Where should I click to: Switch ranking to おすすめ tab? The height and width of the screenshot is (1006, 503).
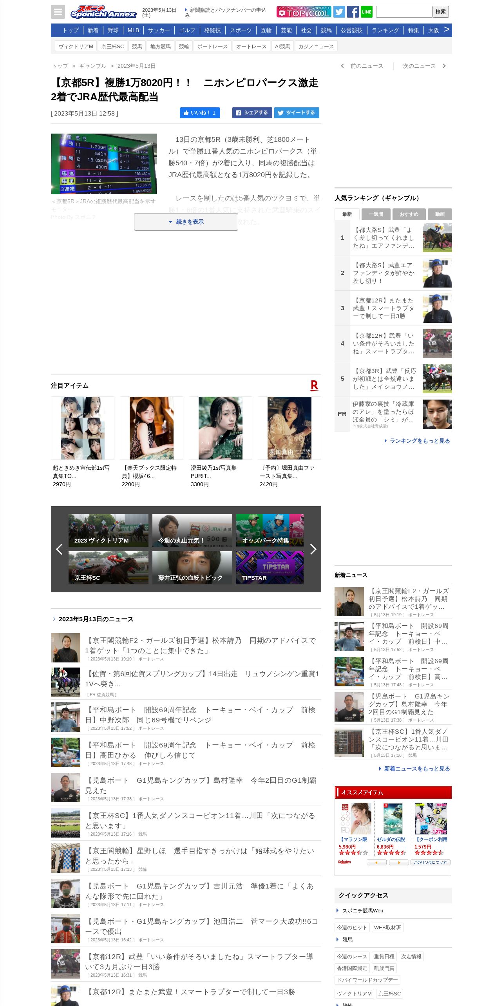pyautogui.click(x=409, y=214)
